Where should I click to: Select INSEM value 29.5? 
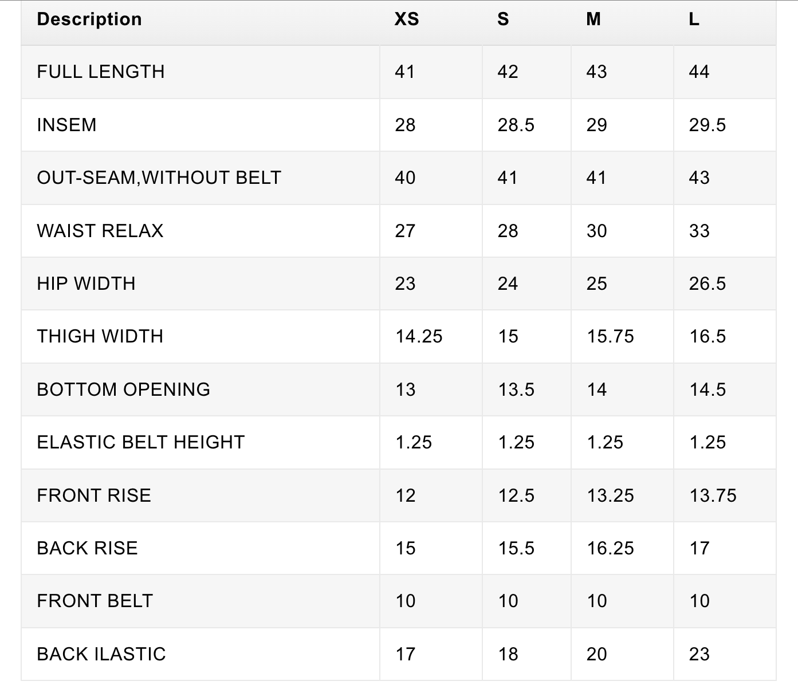707,125
